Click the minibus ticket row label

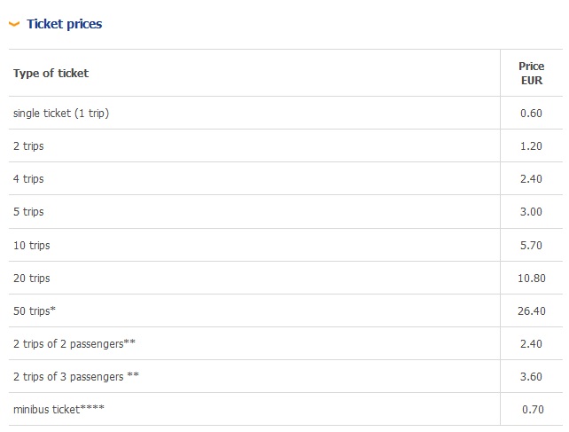58,409
